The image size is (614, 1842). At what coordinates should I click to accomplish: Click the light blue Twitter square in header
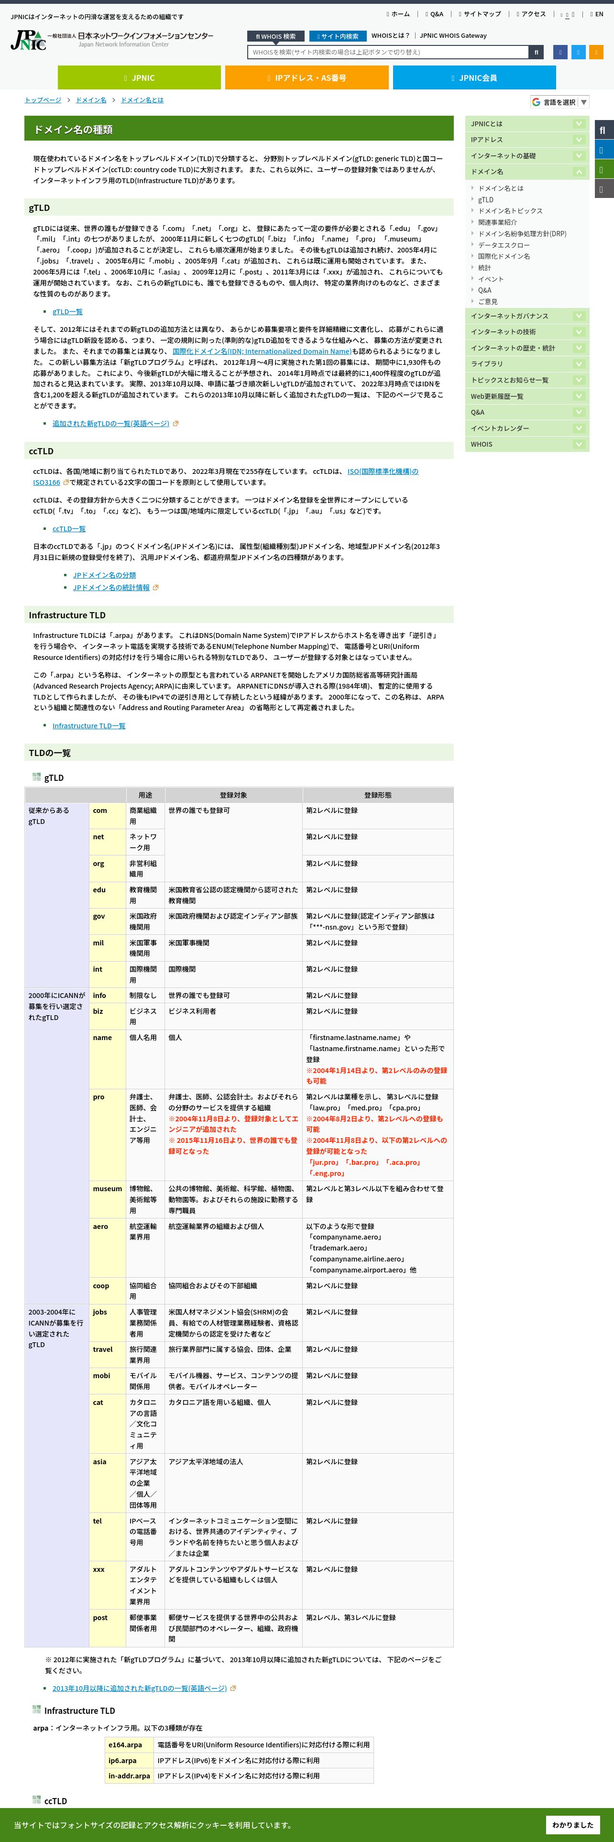click(578, 52)
